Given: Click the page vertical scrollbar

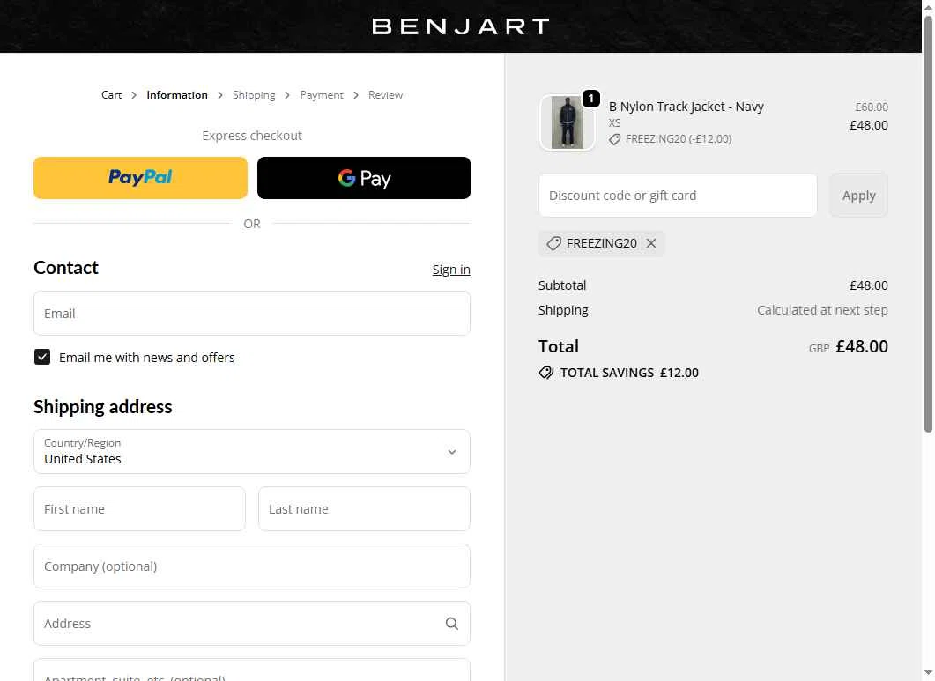Looking at the screenshot, I should pyautogui.click(x=928, y=224).
